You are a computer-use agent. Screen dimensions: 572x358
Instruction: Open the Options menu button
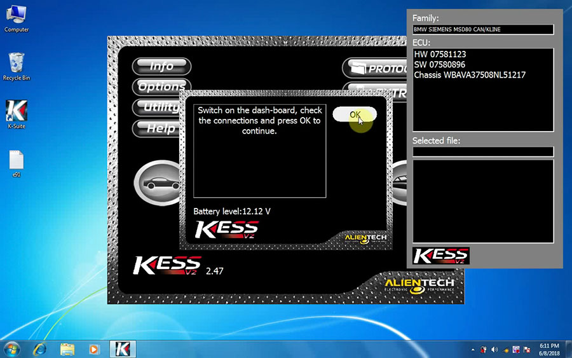click(x=160, y=86)
